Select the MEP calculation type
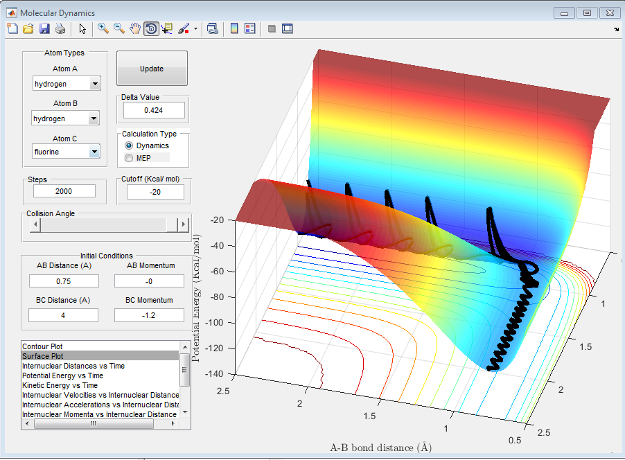 pos(128,158)
